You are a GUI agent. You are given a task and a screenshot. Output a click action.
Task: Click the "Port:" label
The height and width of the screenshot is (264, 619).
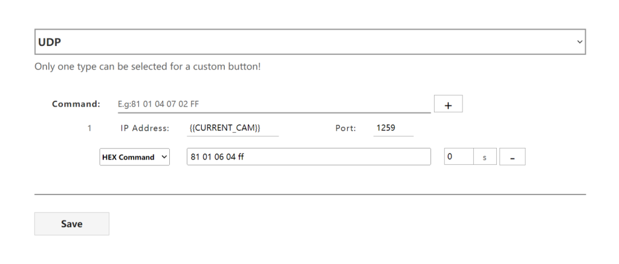[346, 128]
